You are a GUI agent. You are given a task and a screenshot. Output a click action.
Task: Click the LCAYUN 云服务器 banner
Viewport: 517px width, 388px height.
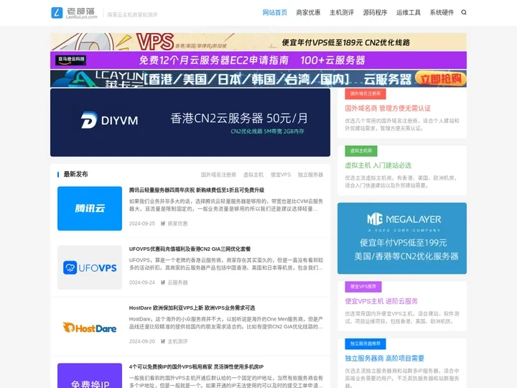tap(258, 78)
